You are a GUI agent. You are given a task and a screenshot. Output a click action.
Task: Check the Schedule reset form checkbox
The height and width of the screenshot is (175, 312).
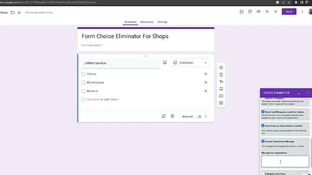(263, 174)
